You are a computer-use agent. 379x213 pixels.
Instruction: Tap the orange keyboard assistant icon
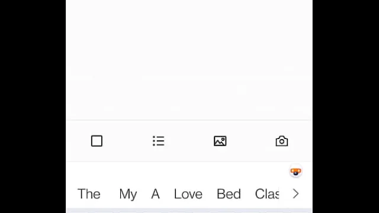[x=296, y=172]
